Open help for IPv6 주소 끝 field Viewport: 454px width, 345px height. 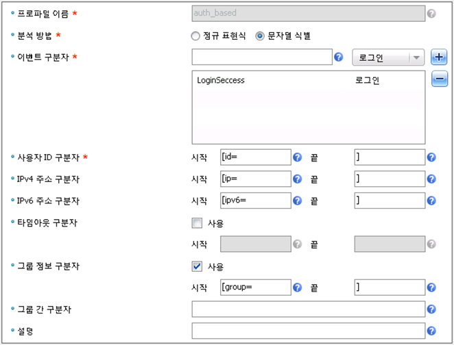coord(431,201)
